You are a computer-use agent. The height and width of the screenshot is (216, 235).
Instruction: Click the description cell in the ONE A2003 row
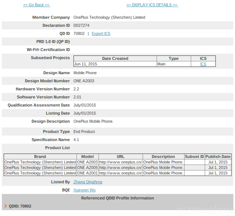(163, 162)
